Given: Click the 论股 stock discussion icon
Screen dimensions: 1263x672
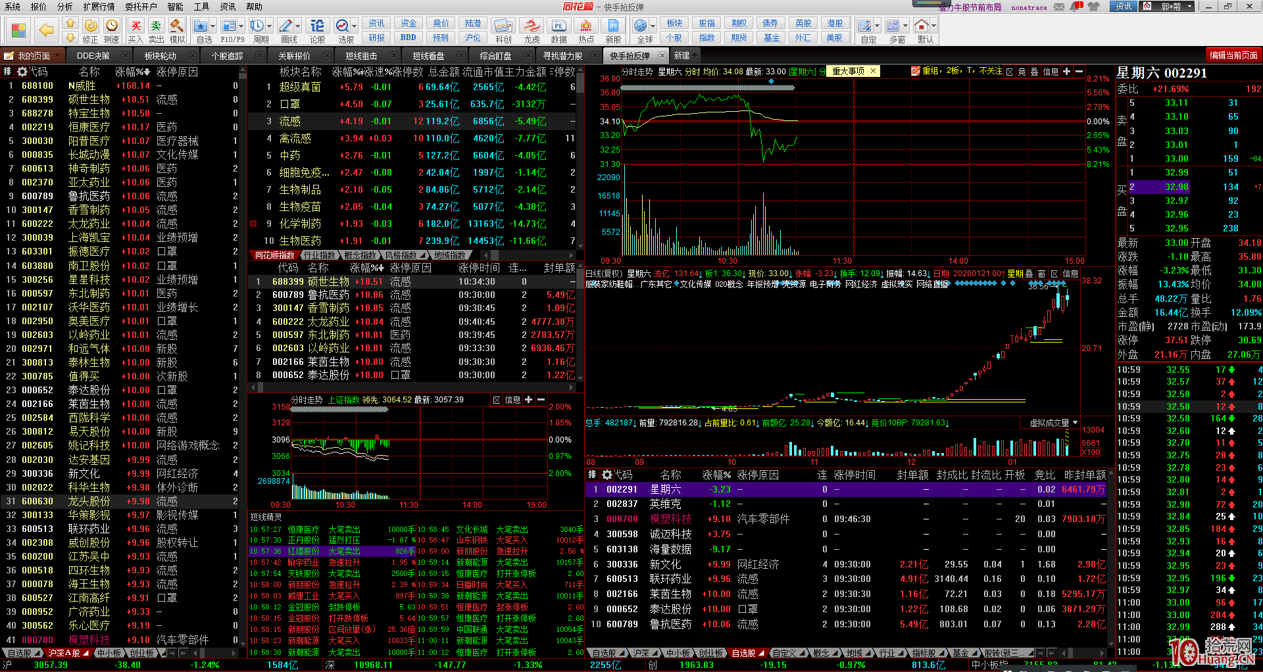Looking at the screenshot, I should pos(317,30).
